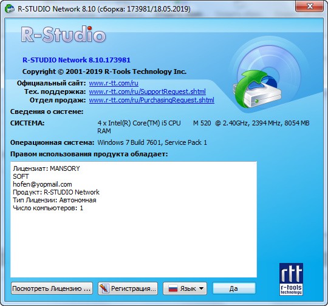The image size is (328, 306).
Task: Select the 'SOFT' line in license box
Action: [21, 176]
